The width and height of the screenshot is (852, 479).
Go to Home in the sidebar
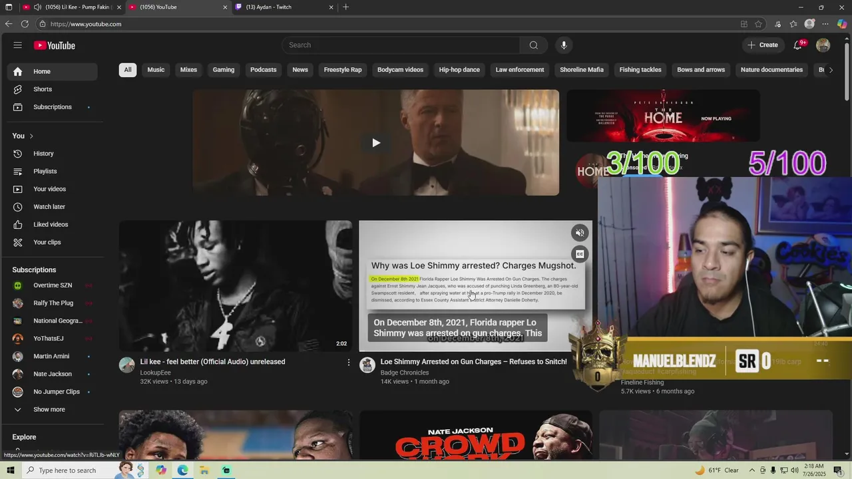[x=53, y=71]
